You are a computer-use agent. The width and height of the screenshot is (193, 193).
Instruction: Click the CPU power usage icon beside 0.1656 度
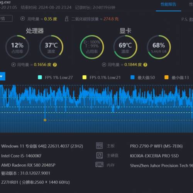tap(14, 64)
